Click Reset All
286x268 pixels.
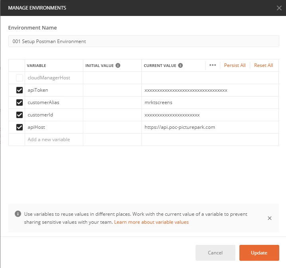pyautogui.click(x=264, y=65)
